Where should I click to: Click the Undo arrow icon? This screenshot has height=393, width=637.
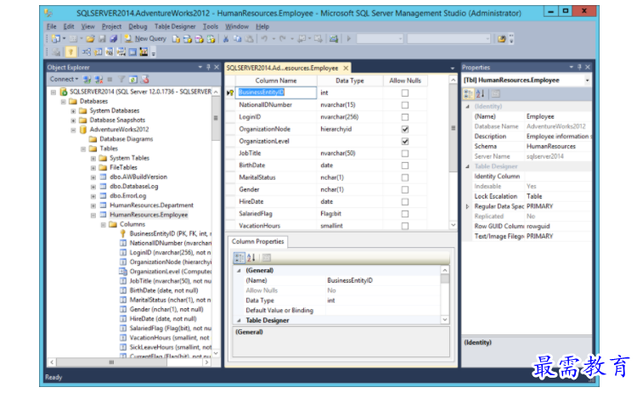(264, 38)
